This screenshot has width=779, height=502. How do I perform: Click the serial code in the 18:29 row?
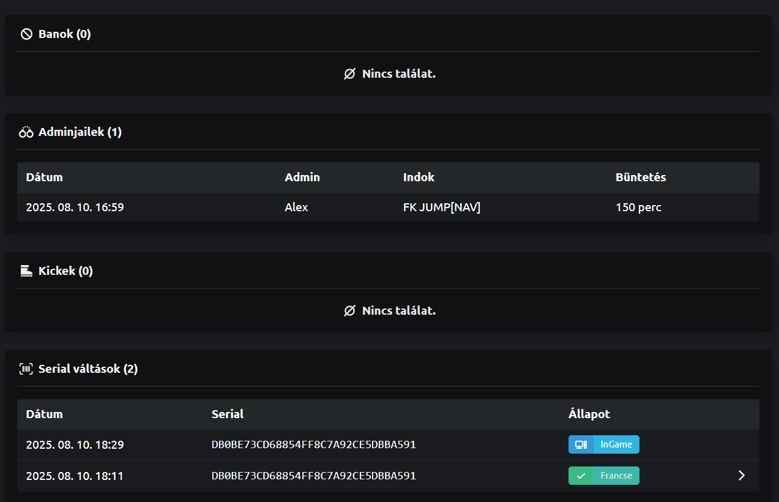[313, 444]
